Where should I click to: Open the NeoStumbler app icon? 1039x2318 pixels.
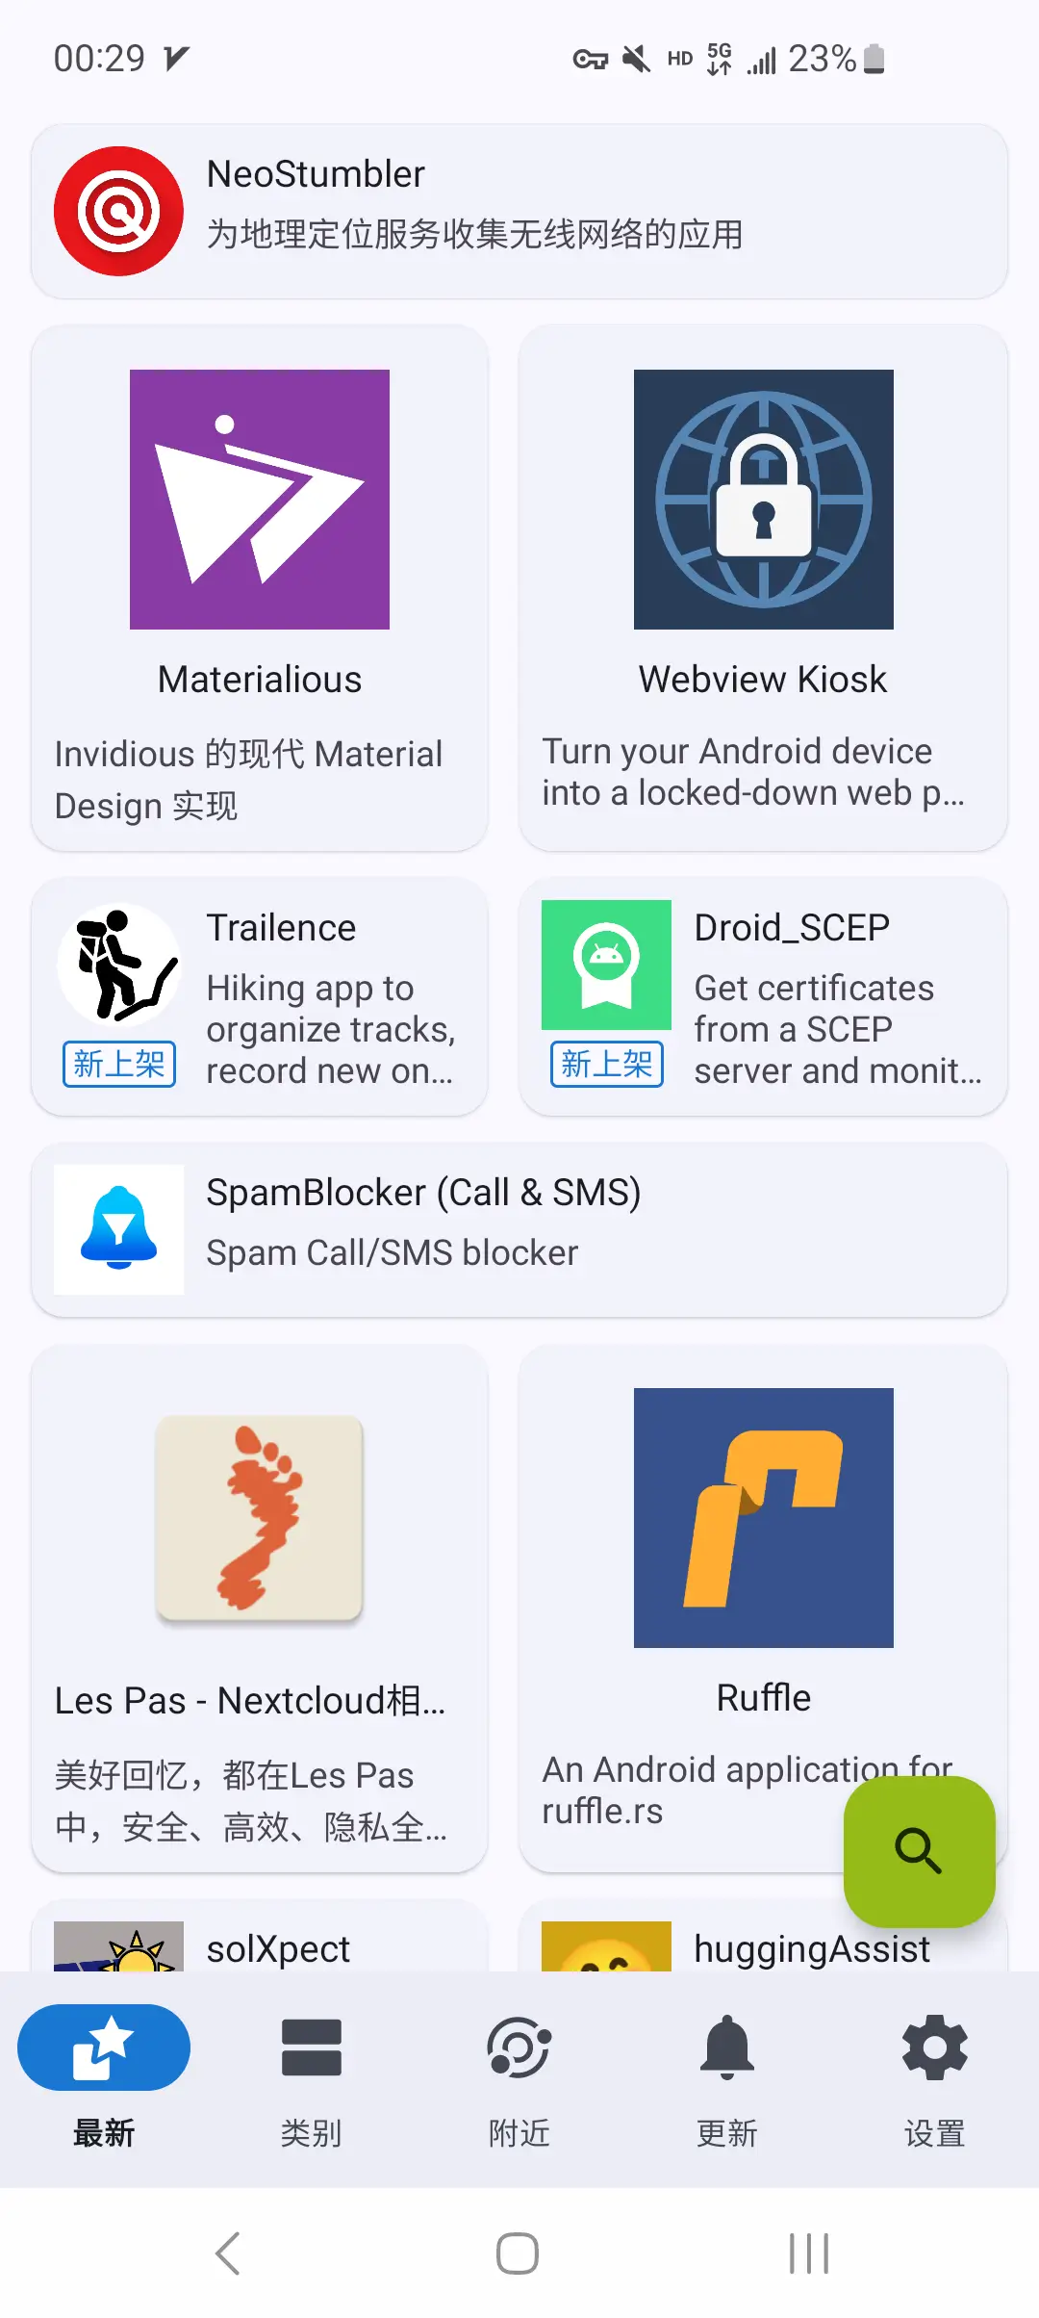click(x=118, y=211)
